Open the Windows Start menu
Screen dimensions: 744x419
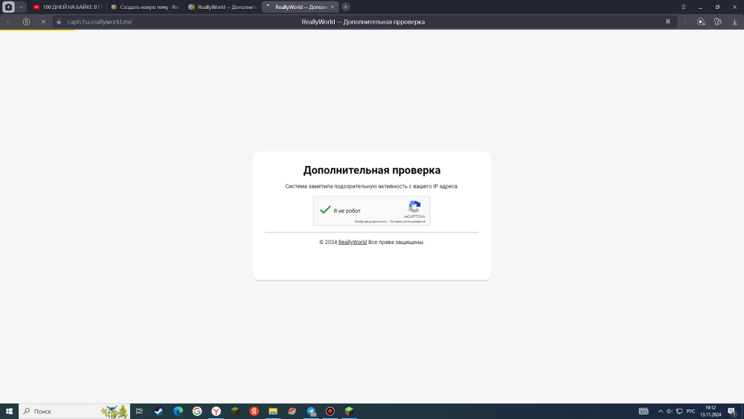tap(9, 412)
